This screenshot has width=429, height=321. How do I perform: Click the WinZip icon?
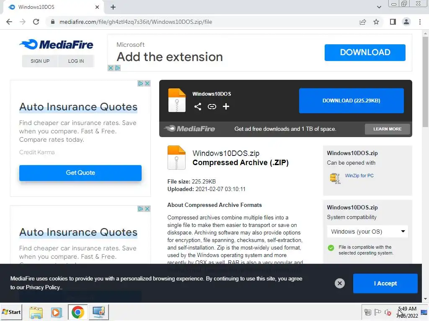[x=335, y=178]
